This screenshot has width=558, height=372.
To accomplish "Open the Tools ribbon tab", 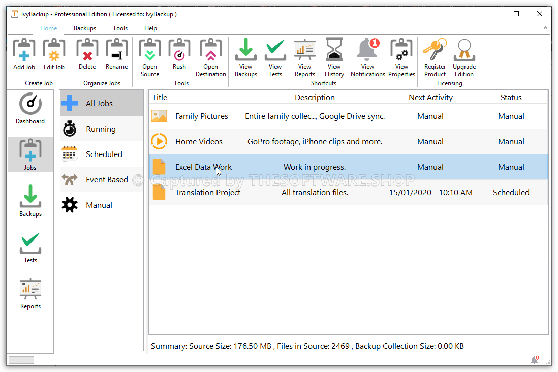I will click(120, 28).
